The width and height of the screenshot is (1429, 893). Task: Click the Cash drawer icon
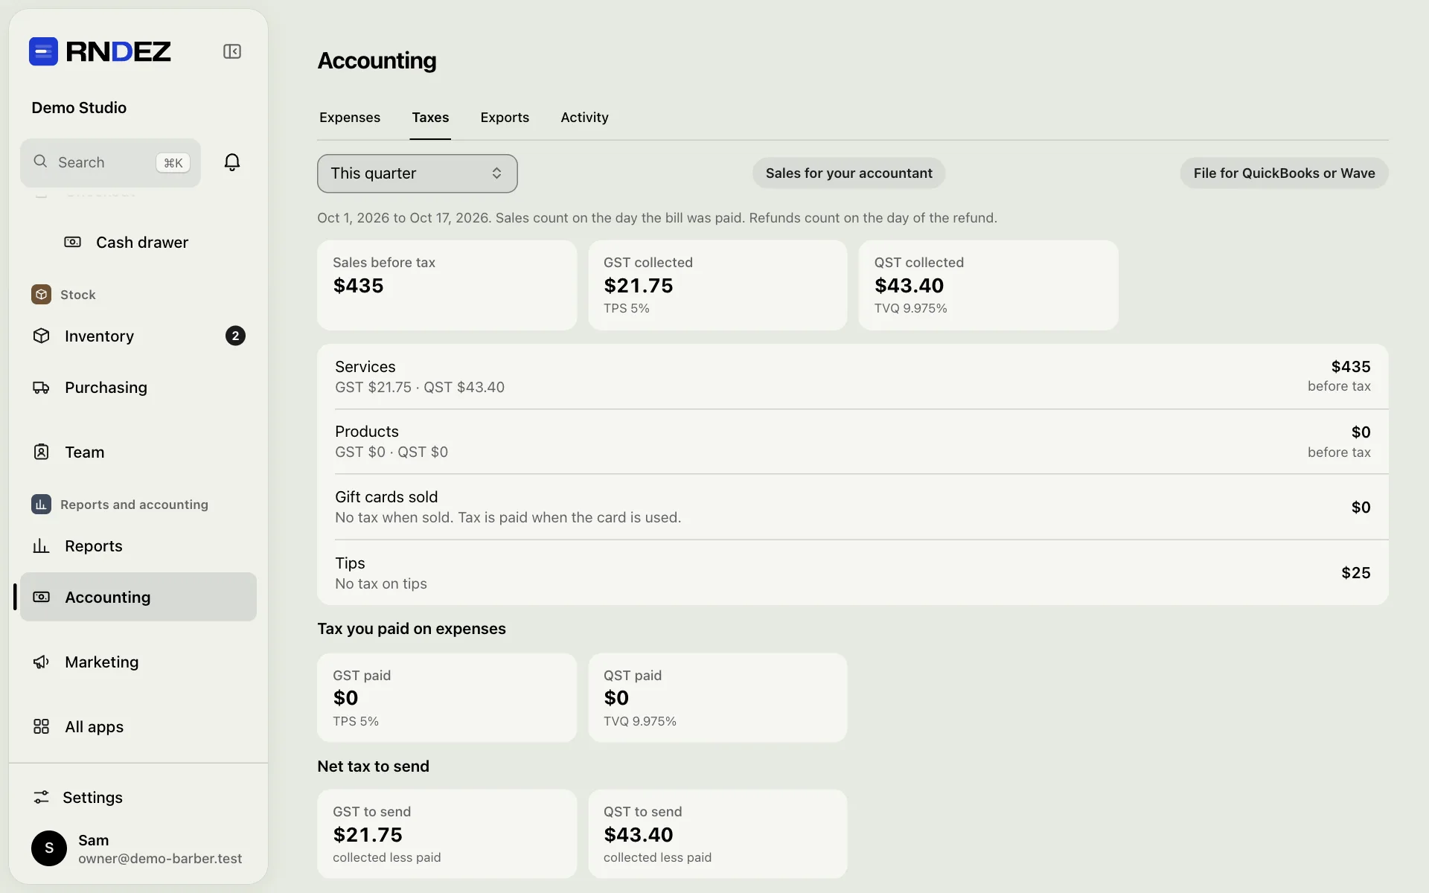click(x=72, y=242)
